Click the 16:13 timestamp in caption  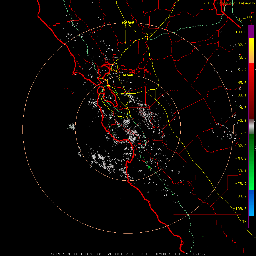pyautogui.click(x=199, y=254)
